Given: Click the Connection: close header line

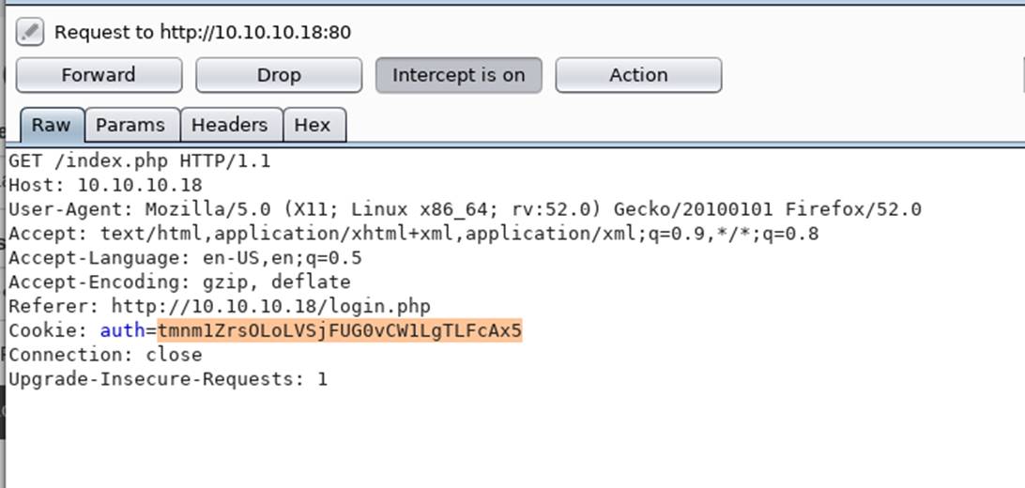Looking at the screenshot, I should [105, 355].
